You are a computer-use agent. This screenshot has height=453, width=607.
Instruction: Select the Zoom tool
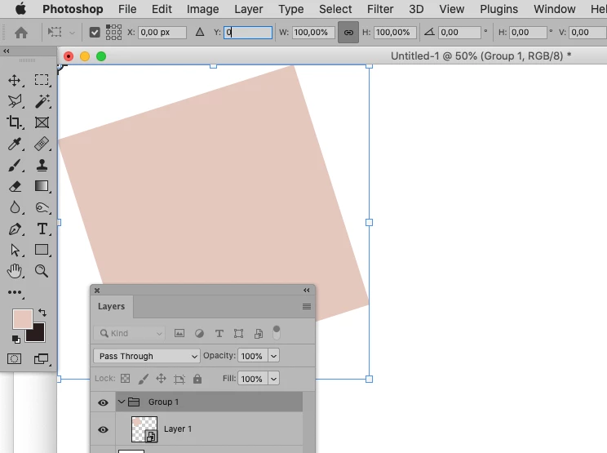click(x=42, y=271)
